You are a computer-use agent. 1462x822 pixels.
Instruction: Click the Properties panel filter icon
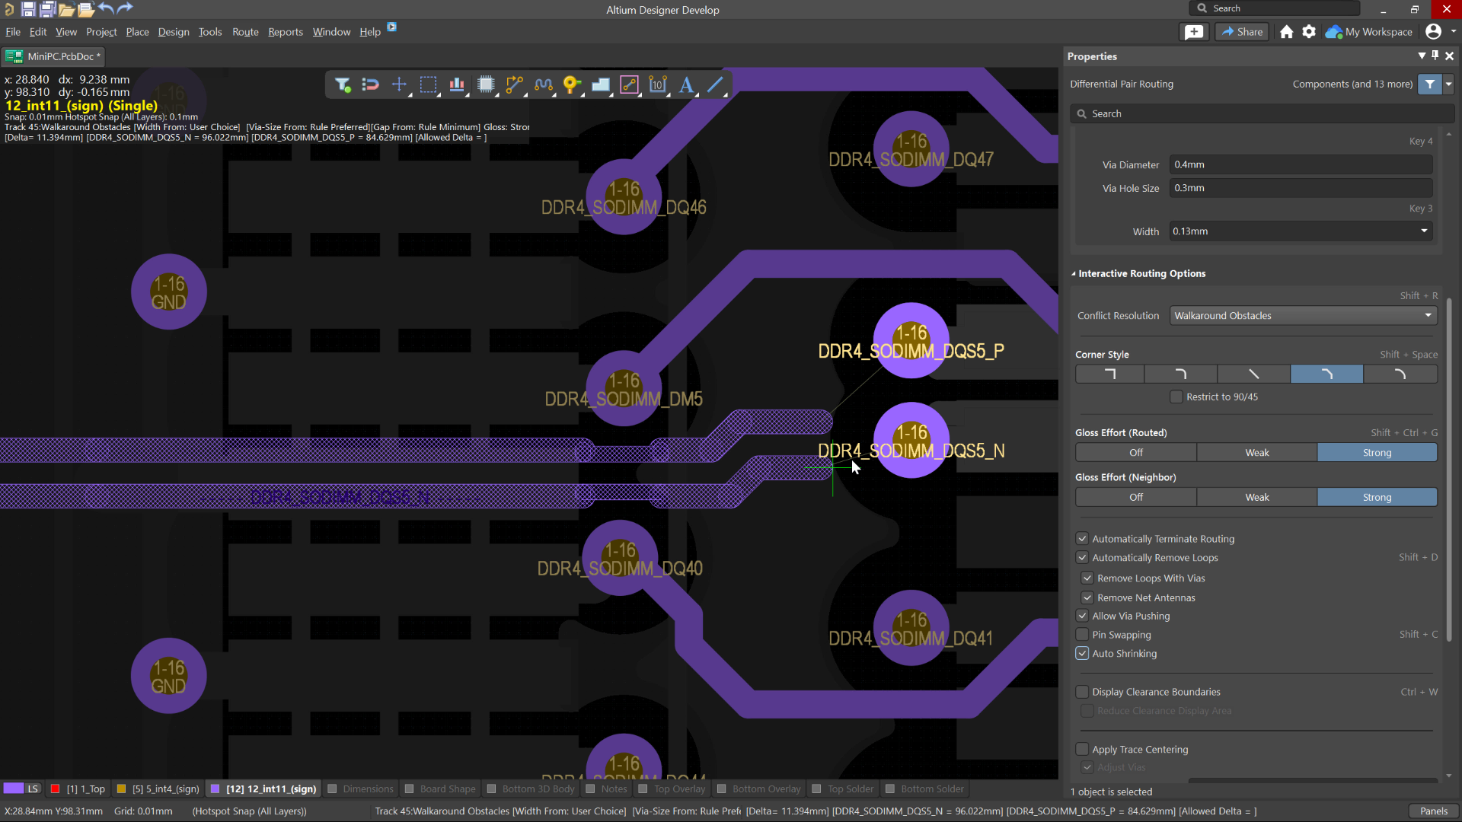(1430, 84)
